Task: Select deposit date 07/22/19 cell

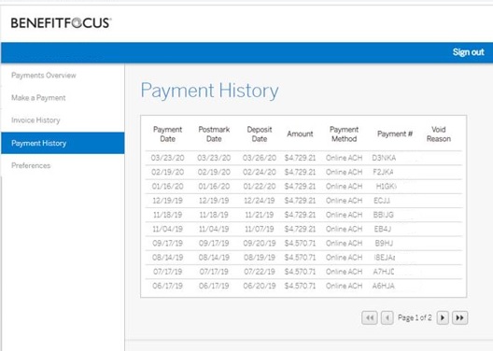Action: click(260, 272)
